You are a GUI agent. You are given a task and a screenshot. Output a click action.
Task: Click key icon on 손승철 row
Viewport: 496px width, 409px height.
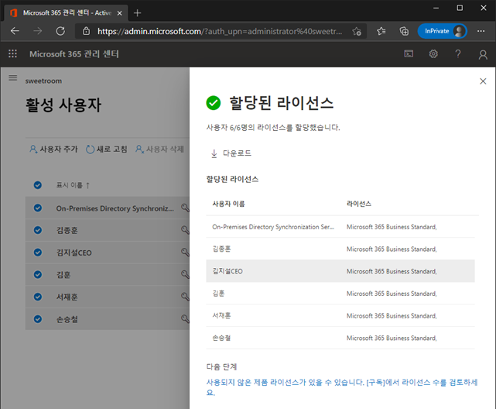click(185, 319)
